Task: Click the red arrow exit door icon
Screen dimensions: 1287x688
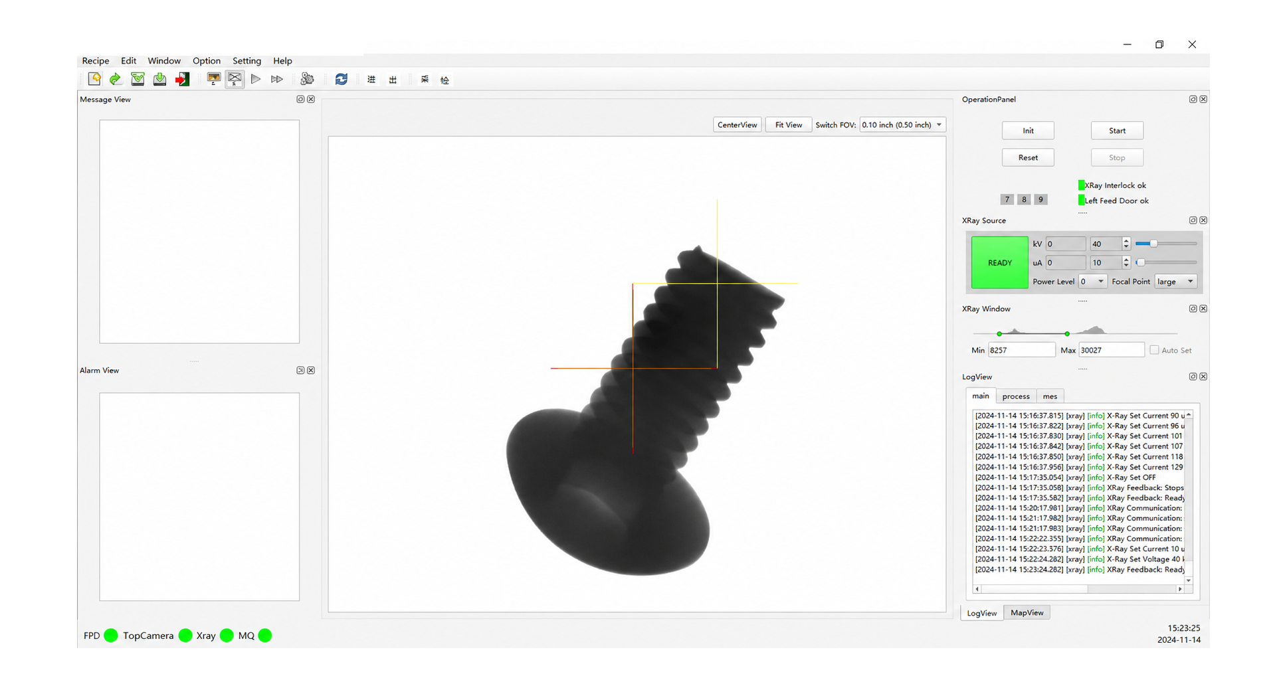Action: [182, 79]
